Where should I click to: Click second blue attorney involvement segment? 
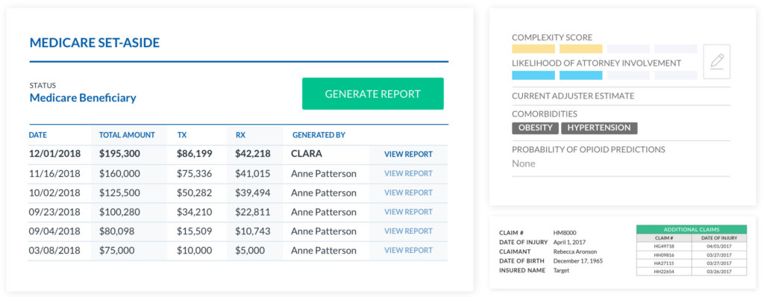580,75
